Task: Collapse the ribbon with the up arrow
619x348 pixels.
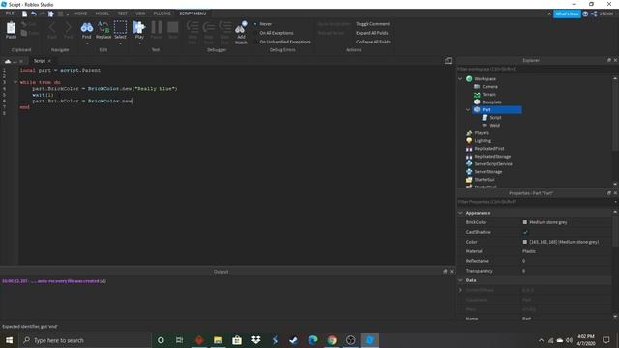Action: click(549, 14)
